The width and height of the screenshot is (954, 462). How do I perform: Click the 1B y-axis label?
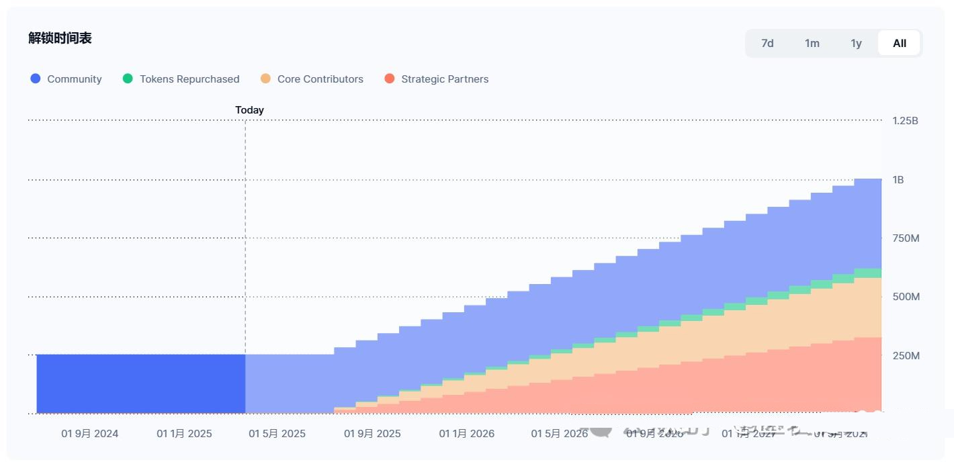pyautogui.click(x=898, y=180)
